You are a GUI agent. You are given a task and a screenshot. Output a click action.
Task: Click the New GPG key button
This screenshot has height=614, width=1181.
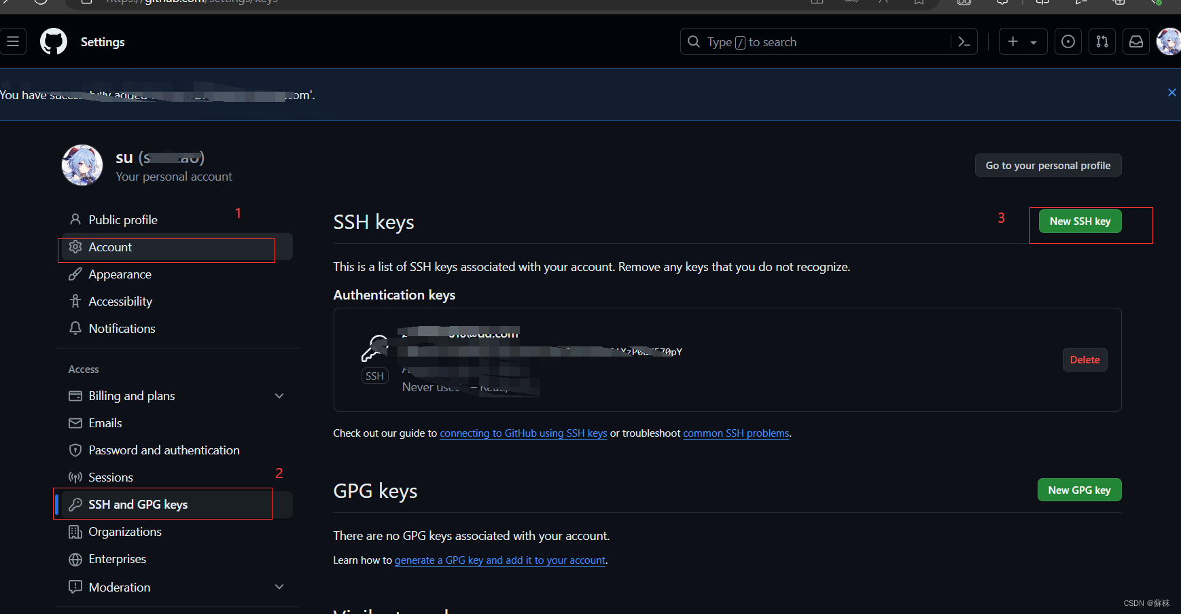pos(1079,490)
